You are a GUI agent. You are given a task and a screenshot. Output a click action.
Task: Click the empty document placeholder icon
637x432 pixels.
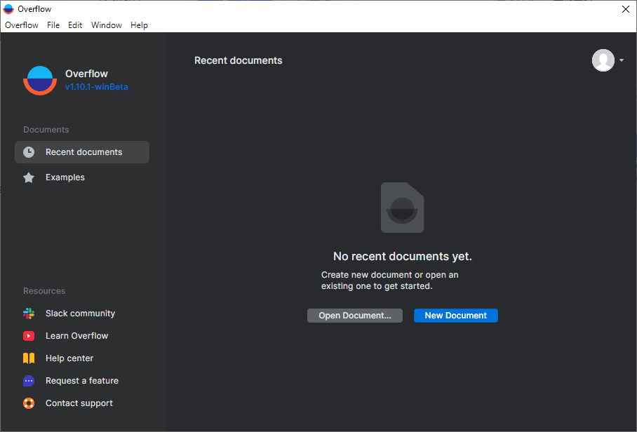[402, 208]
